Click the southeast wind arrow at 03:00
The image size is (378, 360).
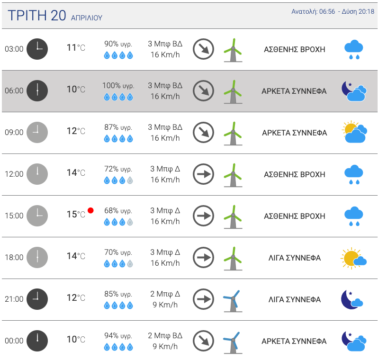[204, 49]
